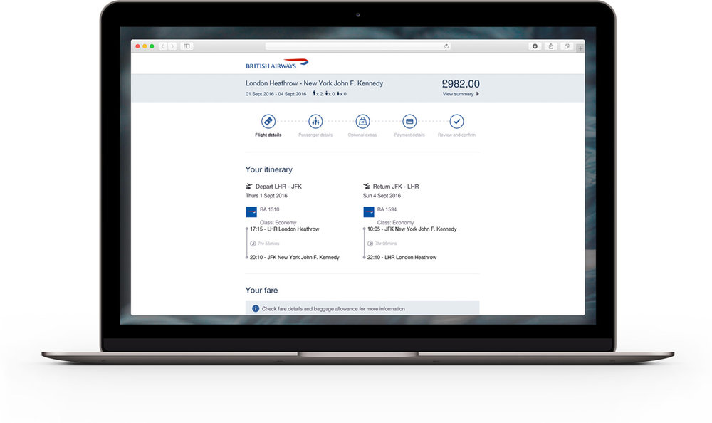Screen dimensions: 712x423
Task: Click the return Class: Economy label under BA 1594
Action: [395, 223]
